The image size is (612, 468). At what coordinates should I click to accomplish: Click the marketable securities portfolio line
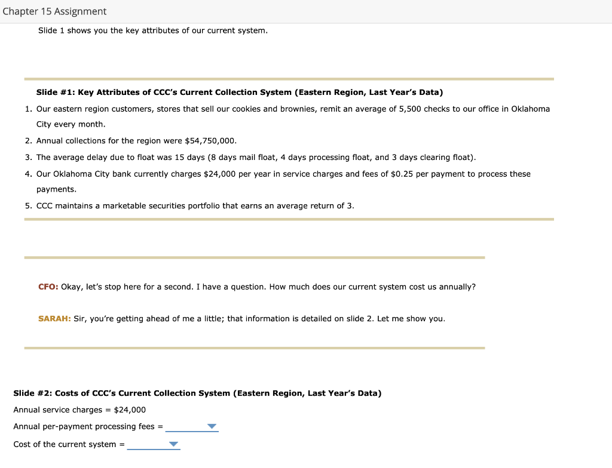195,206
